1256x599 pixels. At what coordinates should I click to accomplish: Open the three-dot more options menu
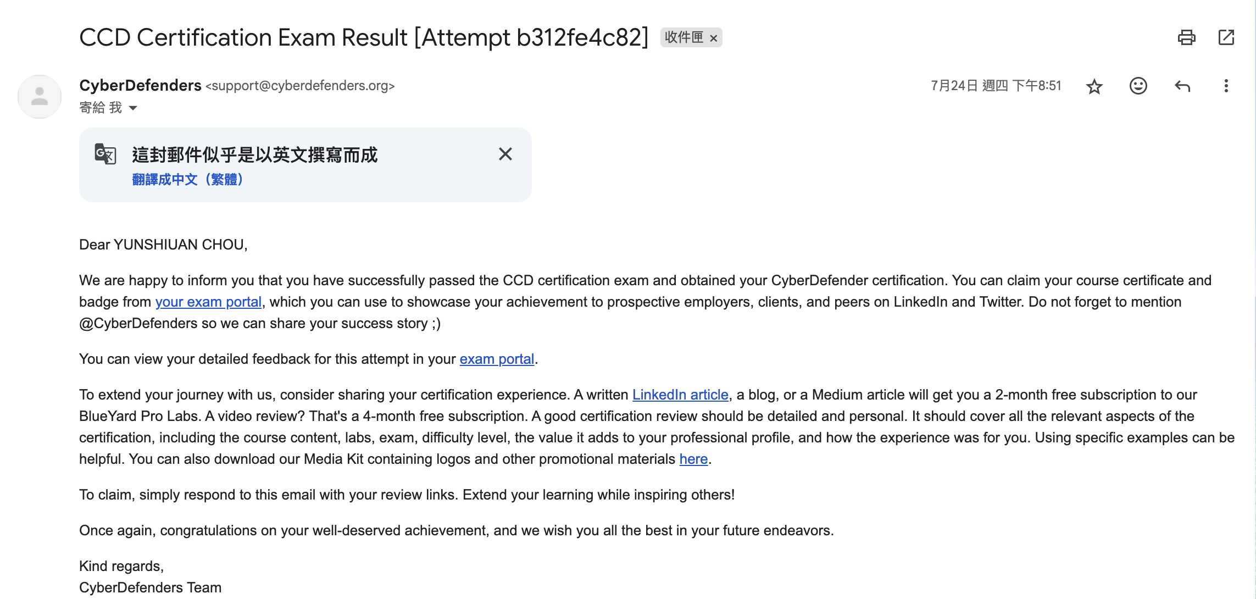[x=1226, y=86]
